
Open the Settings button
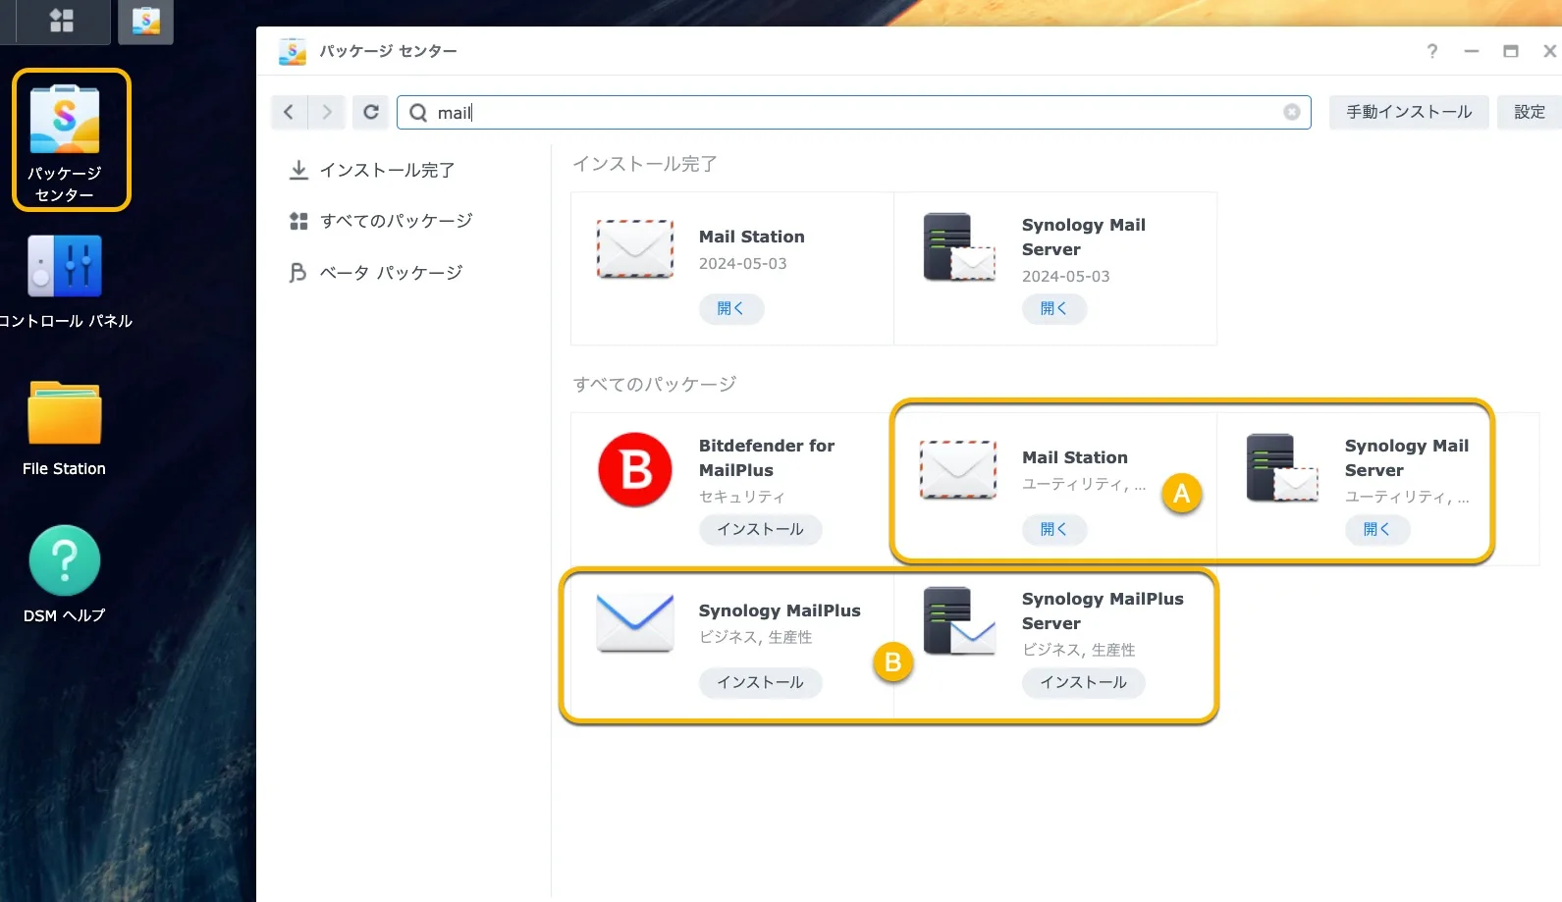click(1530, 112)
